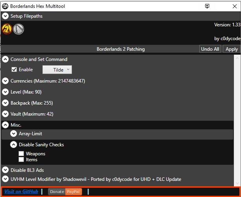Expand the Currencies section
This screenshot has height=197, width=241.
click(x=6, y=81)
